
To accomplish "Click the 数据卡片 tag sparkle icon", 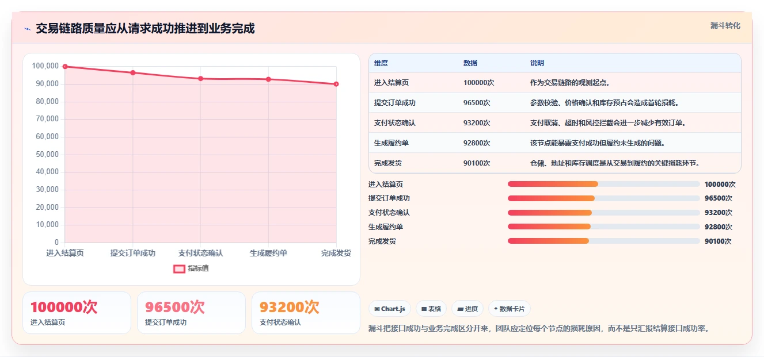I will pos(496,309).
